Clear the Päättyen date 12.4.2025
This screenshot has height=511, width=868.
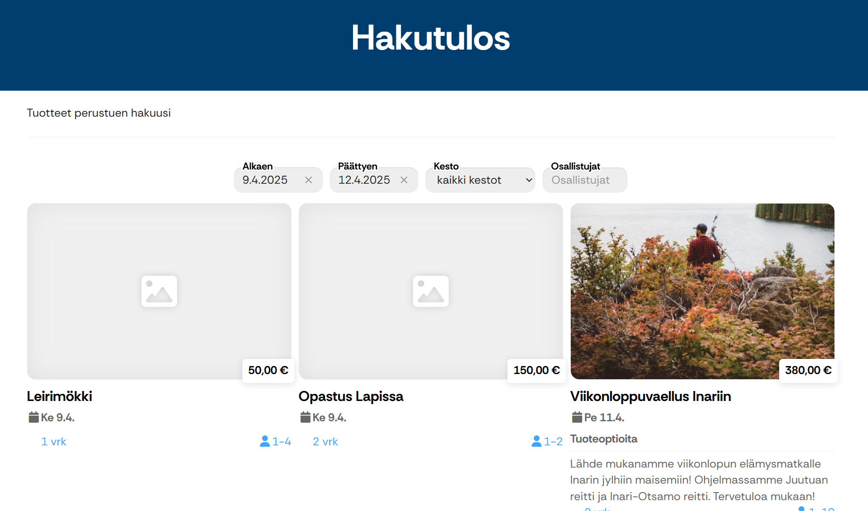click(x=404, y=180)
